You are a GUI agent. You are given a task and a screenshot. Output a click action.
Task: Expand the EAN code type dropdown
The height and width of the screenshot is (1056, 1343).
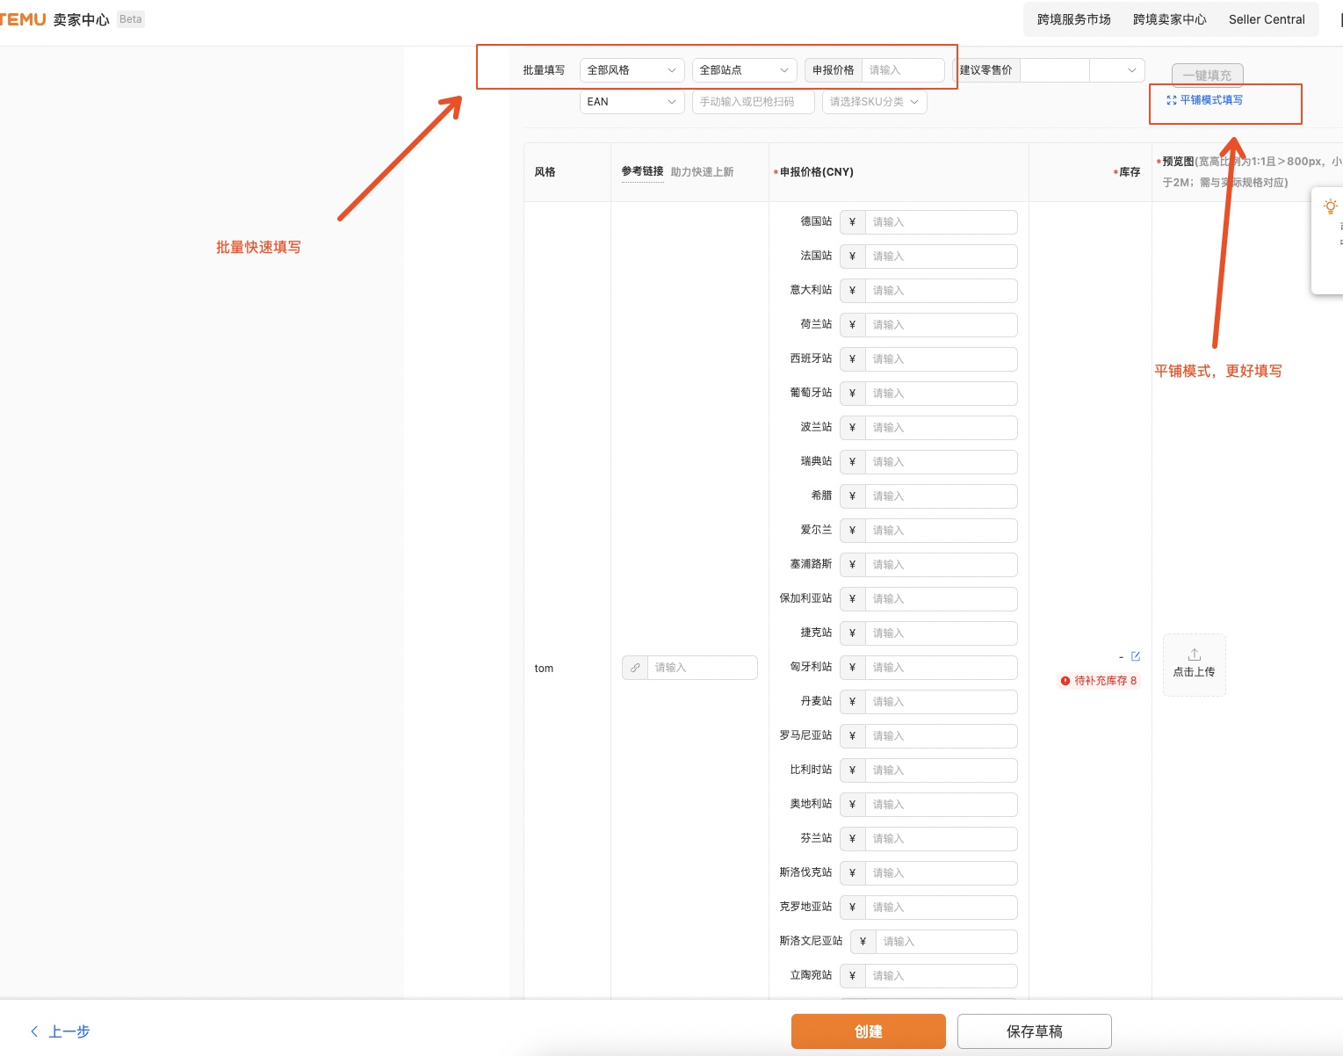point(632,102)
